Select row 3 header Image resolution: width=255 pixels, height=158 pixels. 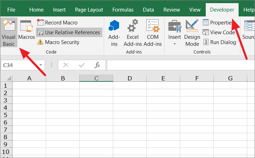(6, 100)
